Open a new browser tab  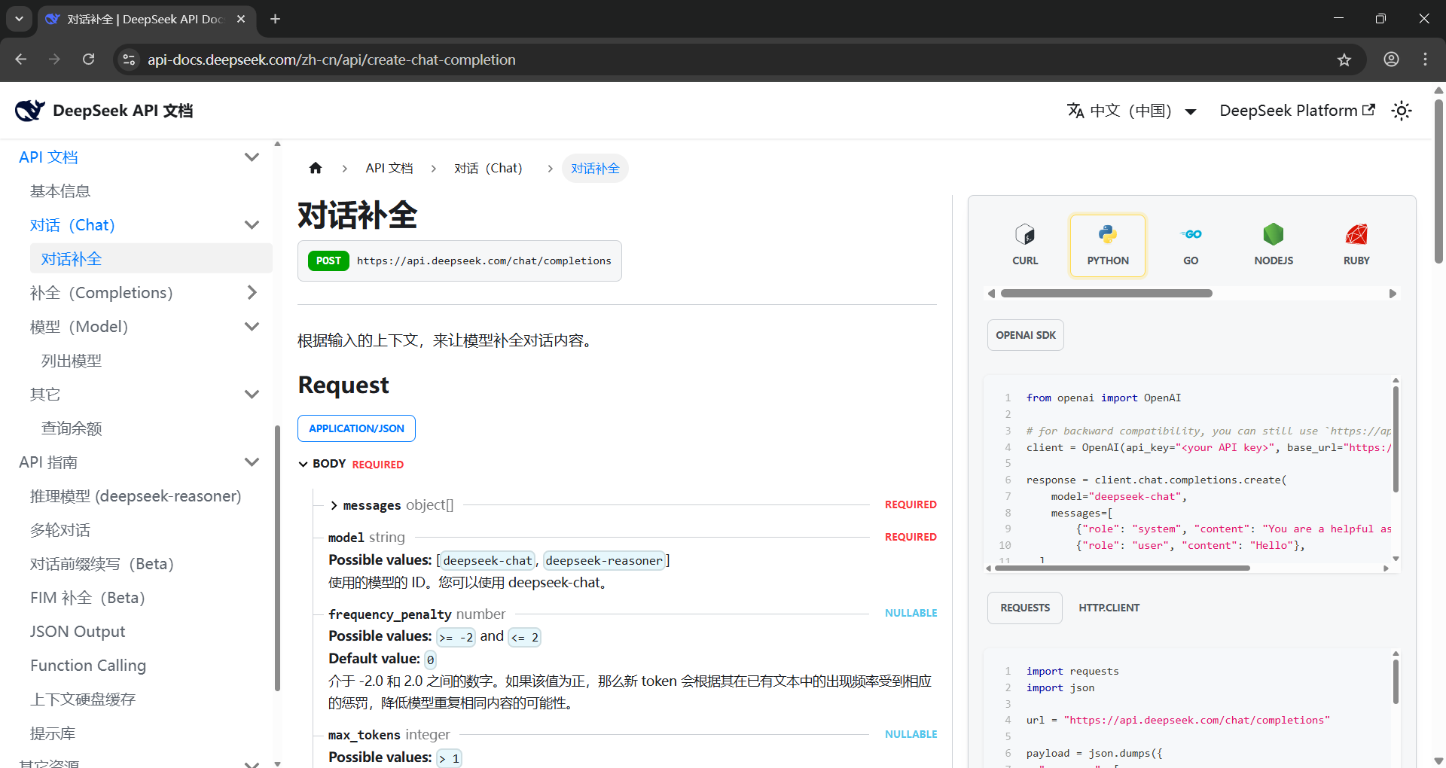[275, 19]
